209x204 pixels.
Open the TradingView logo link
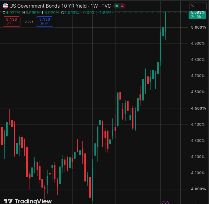28,201
